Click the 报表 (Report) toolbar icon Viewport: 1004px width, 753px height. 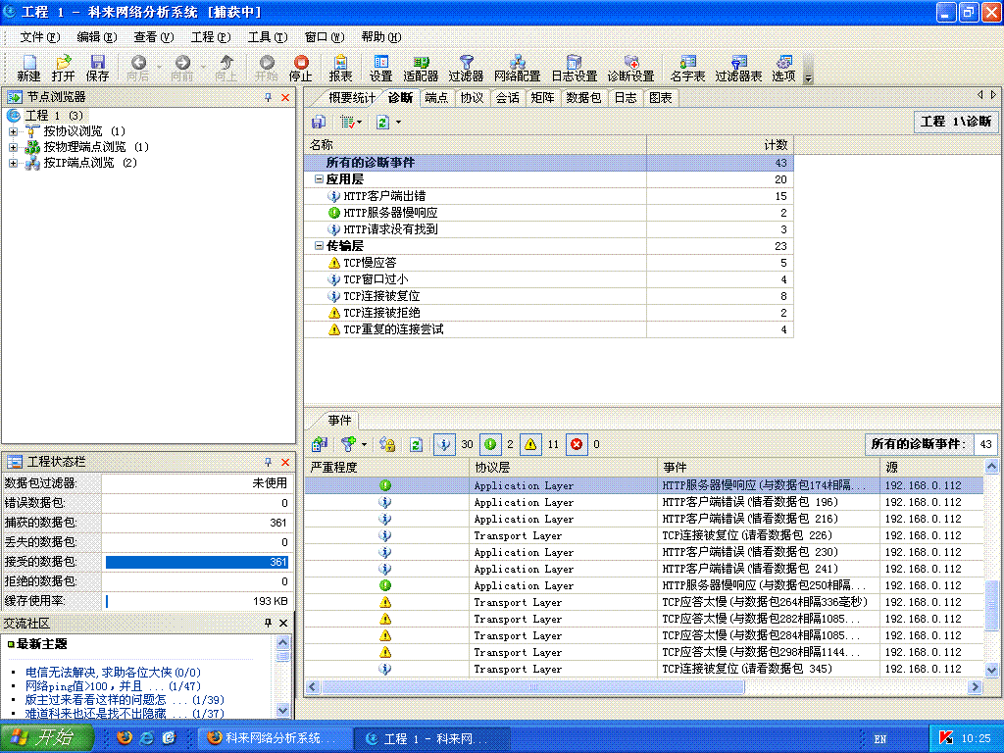coord(340,68)
